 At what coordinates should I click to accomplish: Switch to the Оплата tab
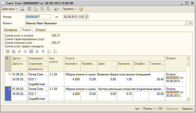[x=40, y=30]
